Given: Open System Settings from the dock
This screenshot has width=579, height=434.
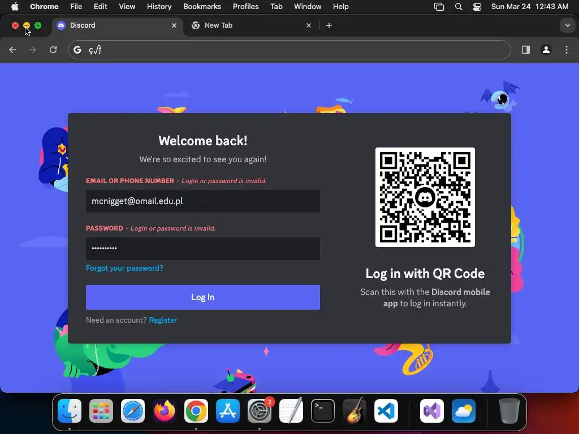Looking at the screenshot, I should (x=260, y=411).
